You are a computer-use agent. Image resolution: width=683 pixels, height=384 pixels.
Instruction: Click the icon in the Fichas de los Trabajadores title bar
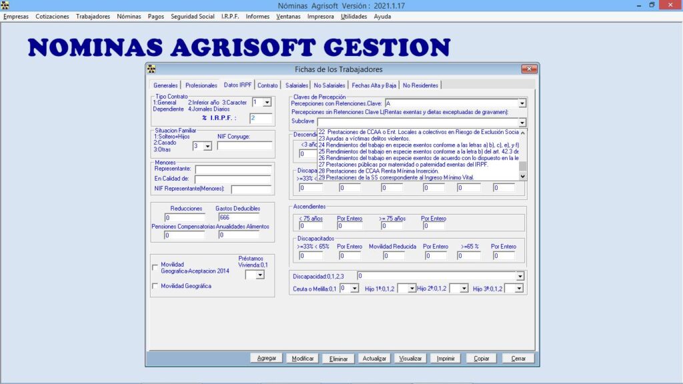(151, 69)
